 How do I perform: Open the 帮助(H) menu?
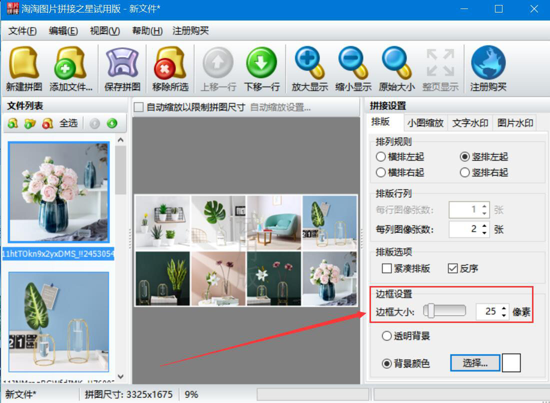click(147, 31)
